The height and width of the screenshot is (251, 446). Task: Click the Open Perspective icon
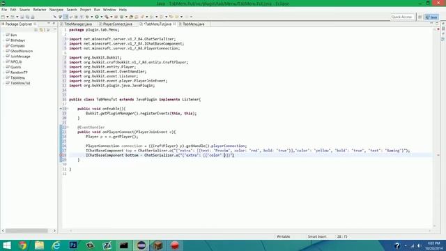[x=420, y=17]
